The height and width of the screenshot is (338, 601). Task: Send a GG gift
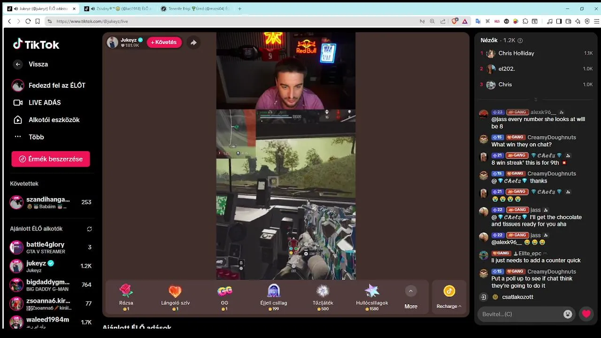pyautogui.click(x=224, y=297)
